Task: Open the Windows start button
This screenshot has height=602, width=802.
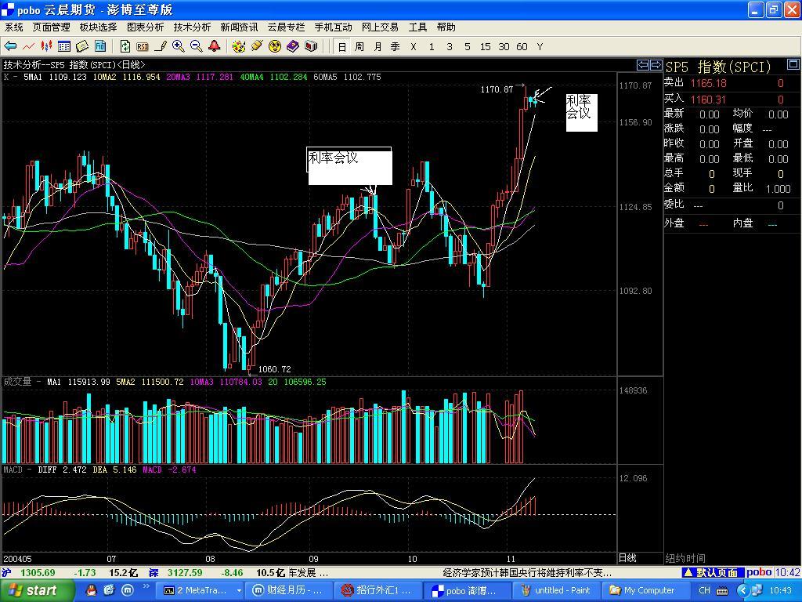Action: click(37, 590)
